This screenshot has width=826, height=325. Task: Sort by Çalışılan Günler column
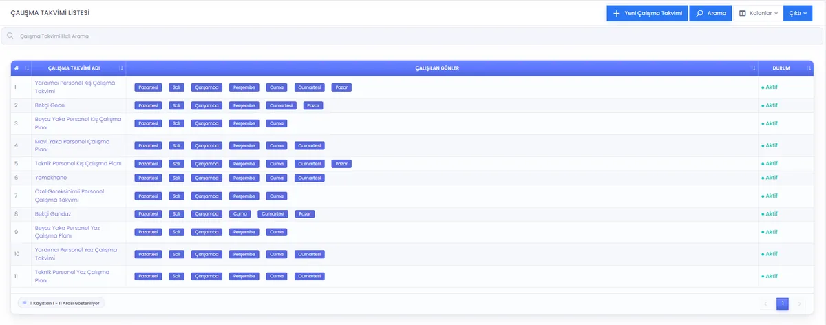coord(442,68)
